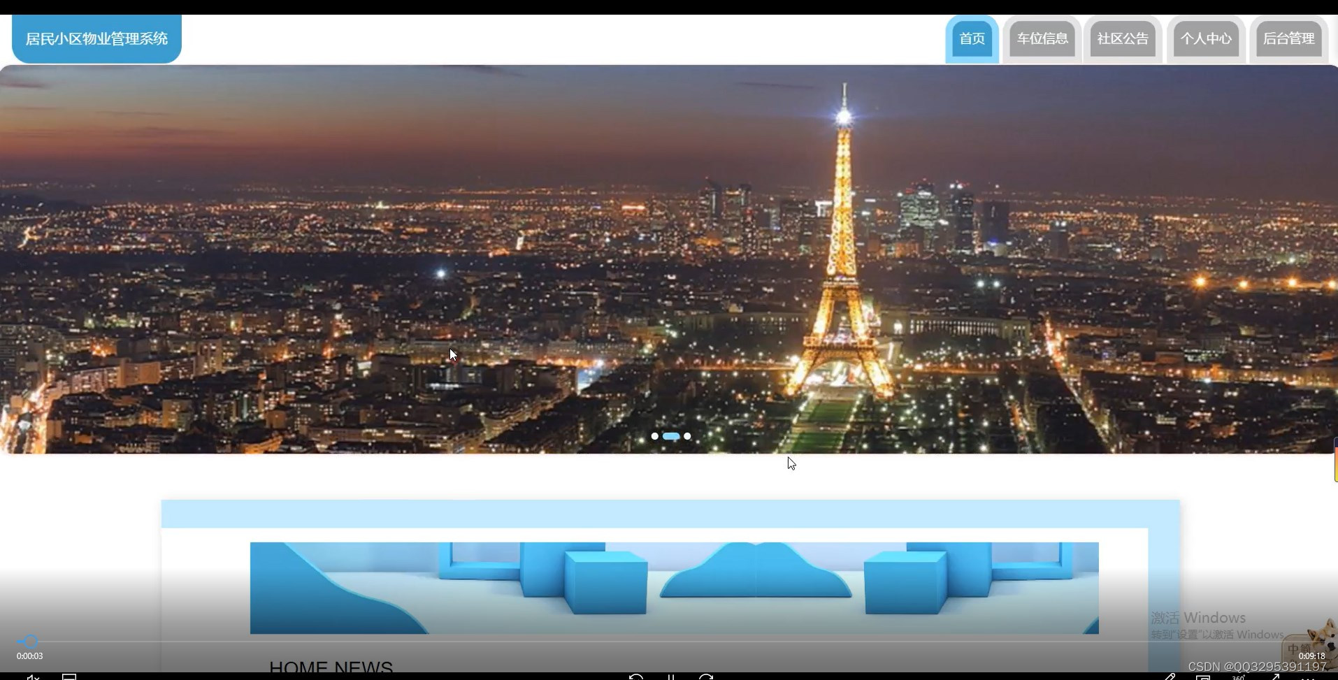The width and height of the screenshot is (1338, 680).
Task: Select the third carousel indicator dot
Action: click(x=687, y=436)
